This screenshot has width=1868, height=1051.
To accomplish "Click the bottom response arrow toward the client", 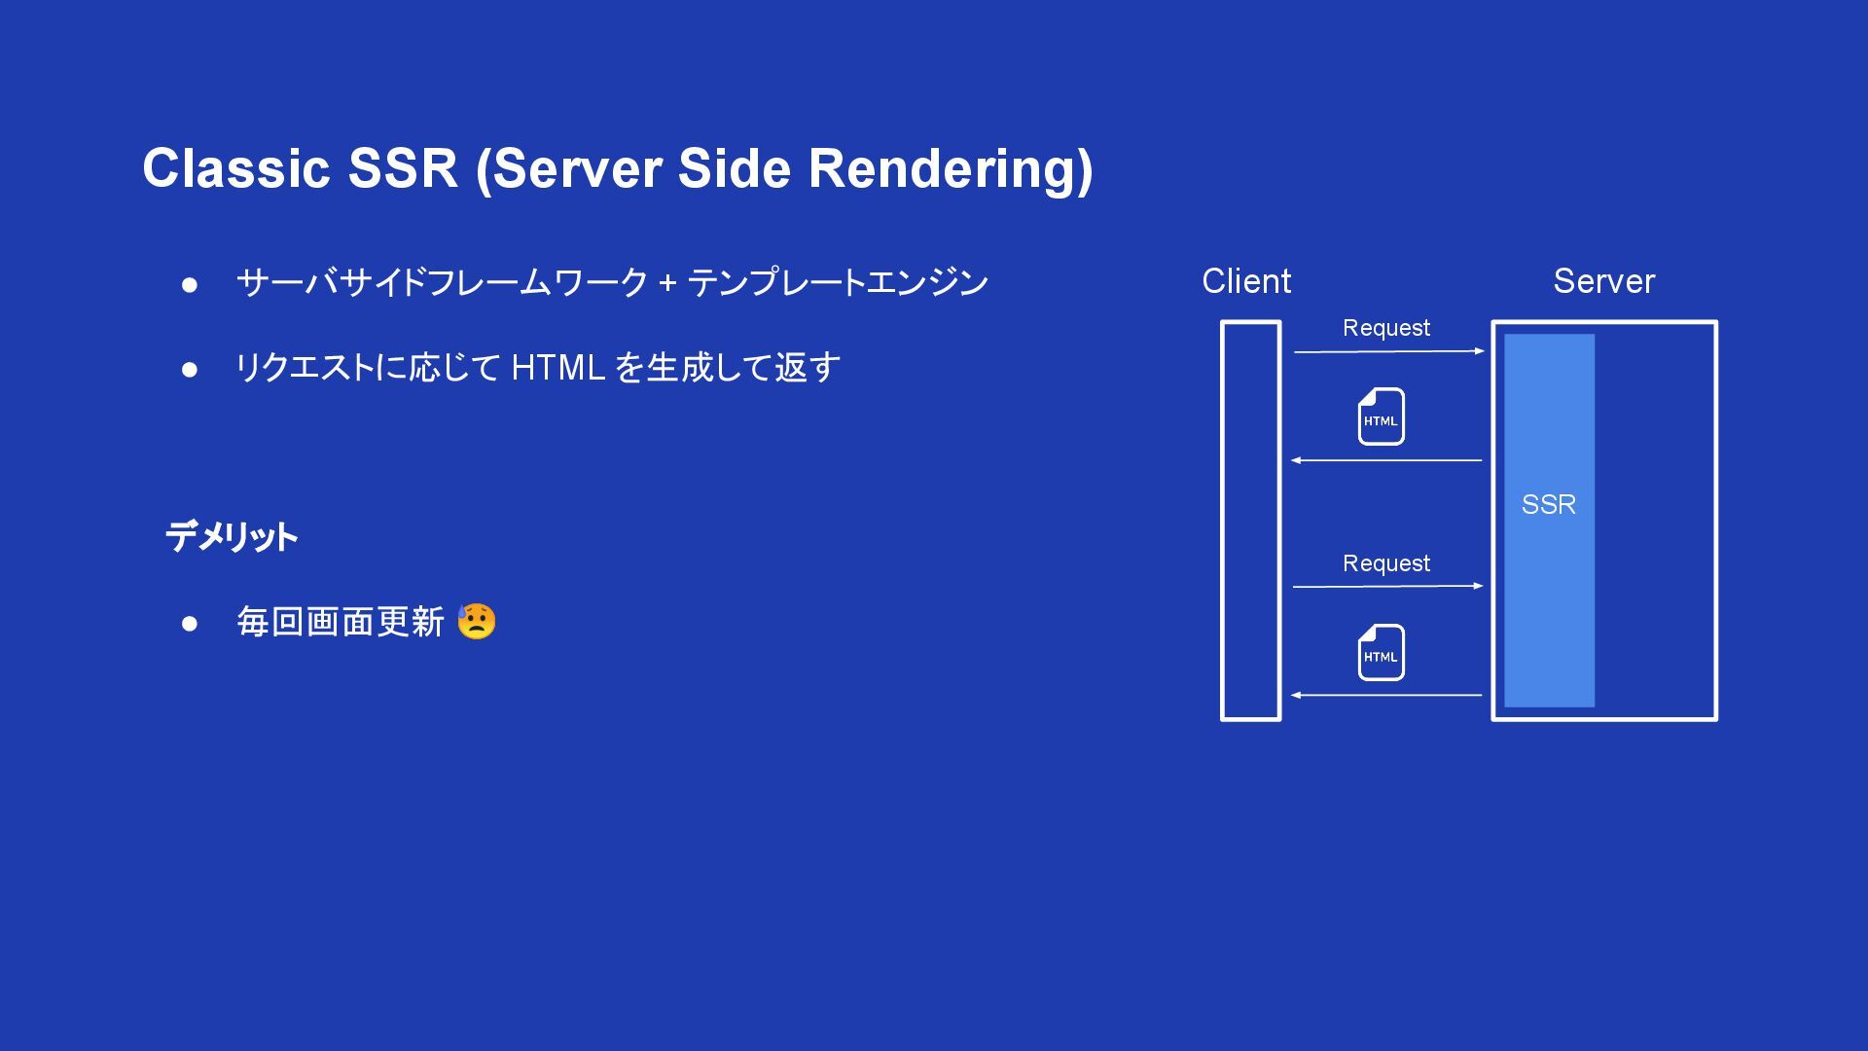I will [x=1387, y=696].
